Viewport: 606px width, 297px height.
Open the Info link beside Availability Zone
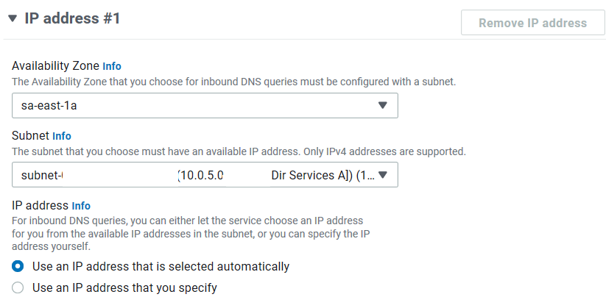(x=112, y=66)
